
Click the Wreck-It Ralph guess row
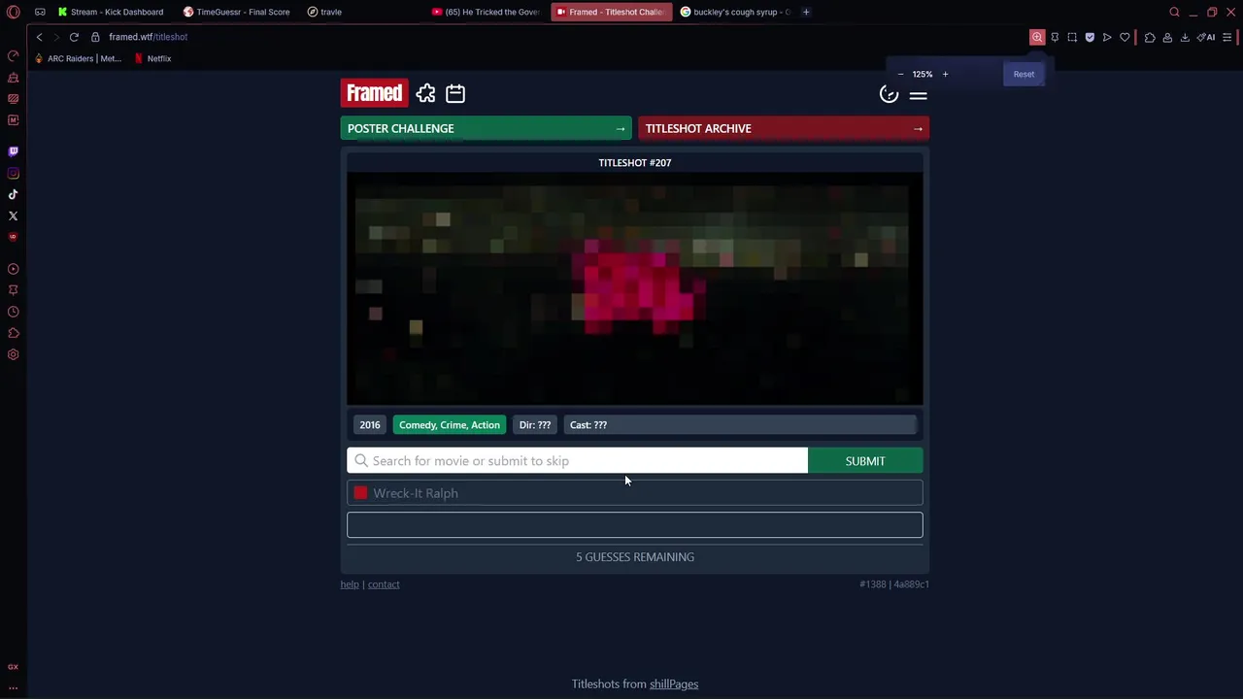tap(635, 493)
